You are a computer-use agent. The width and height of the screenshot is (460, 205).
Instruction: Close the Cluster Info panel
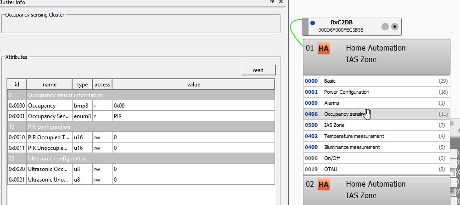(x=281, y=2)
